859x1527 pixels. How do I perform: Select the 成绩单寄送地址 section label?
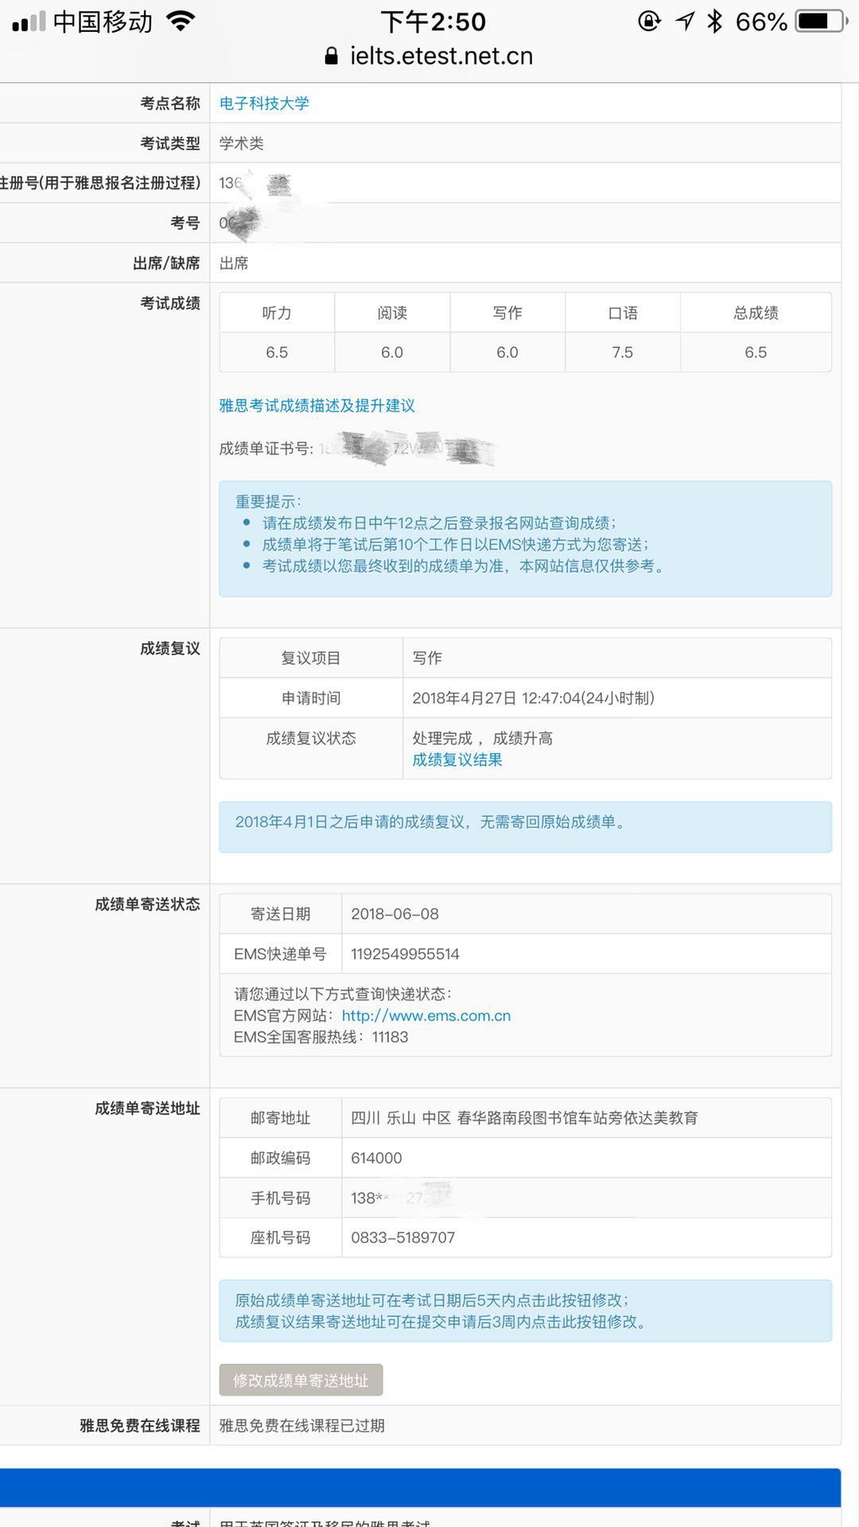(x=147, y=1108)
